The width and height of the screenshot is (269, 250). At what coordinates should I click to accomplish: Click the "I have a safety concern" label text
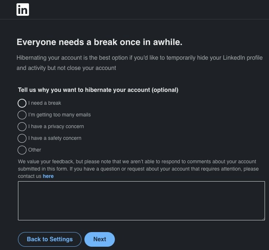tap(55, 138)
